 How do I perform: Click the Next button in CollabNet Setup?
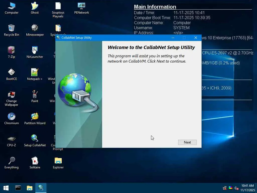pyautogui.click(x=187, y=142)
